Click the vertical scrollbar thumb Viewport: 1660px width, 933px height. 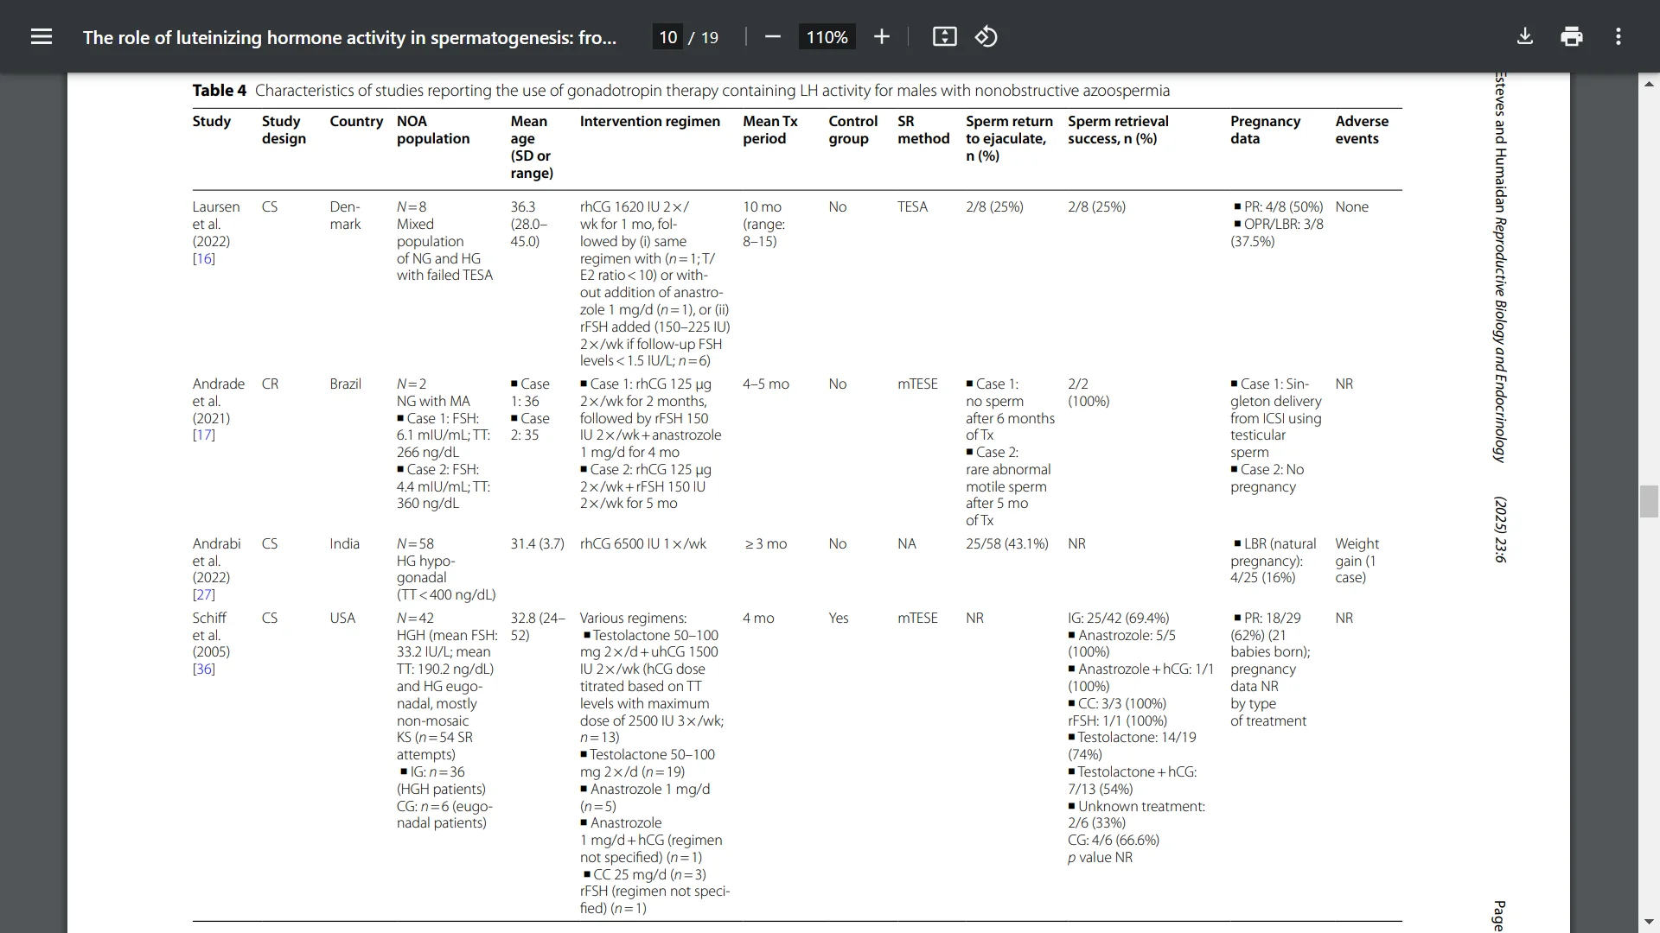(1649, 502)
